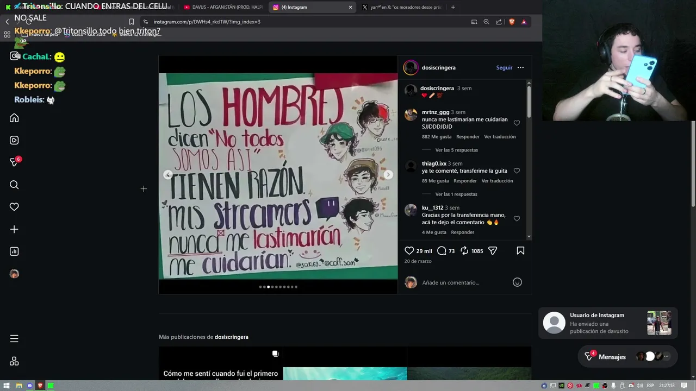View 29 mil likes count

pos(424,251)
